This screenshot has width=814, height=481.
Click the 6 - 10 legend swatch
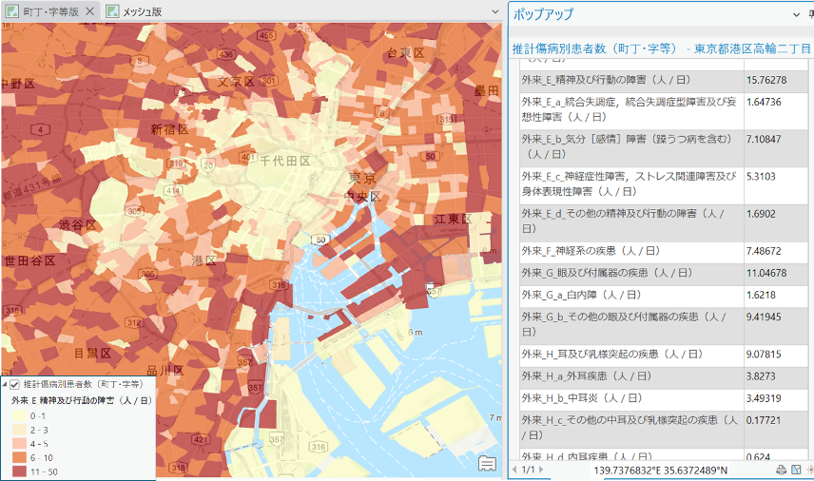(18, 457)
